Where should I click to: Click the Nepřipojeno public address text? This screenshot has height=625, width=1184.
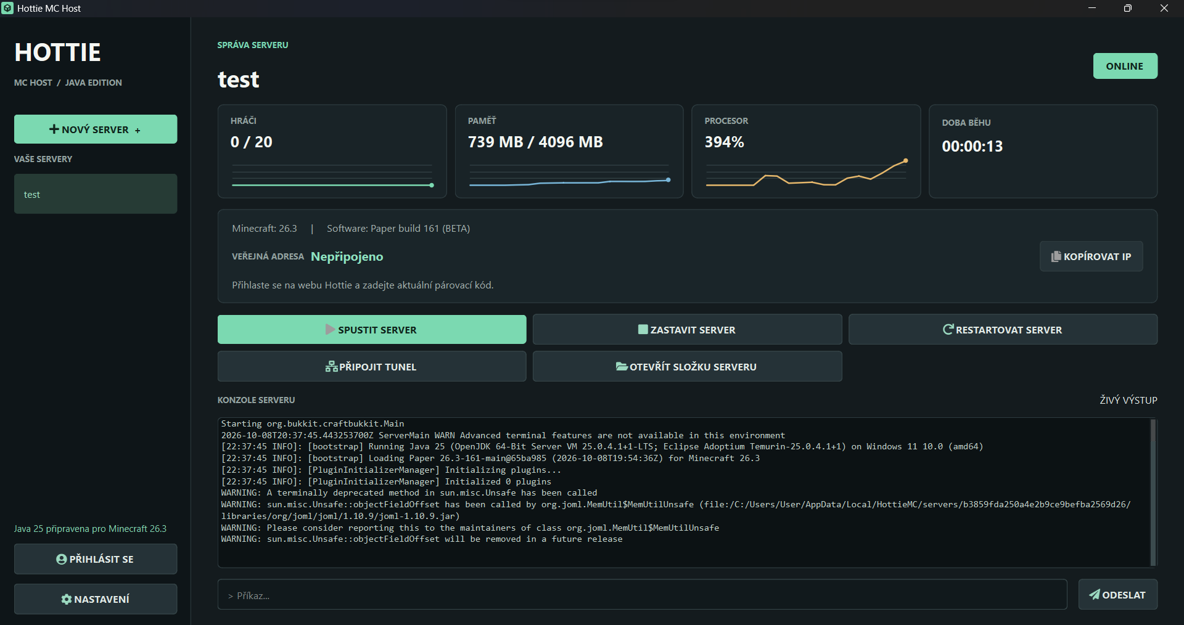point(347,256)
